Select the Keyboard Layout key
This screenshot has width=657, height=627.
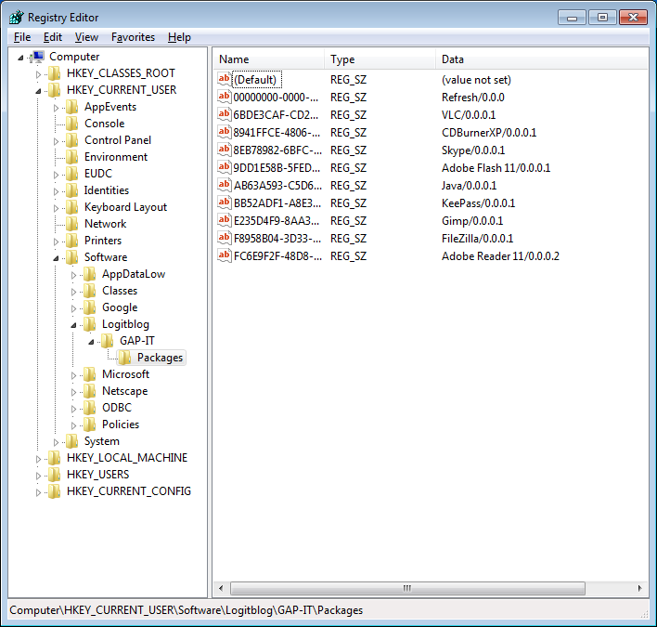pyautogui.click(x=125, y=207)
